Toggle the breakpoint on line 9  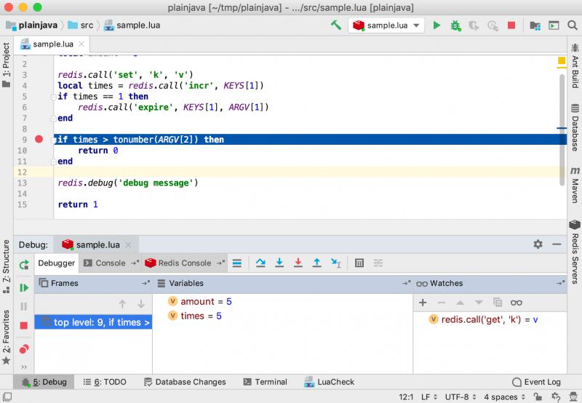click(x=39, y=139)
